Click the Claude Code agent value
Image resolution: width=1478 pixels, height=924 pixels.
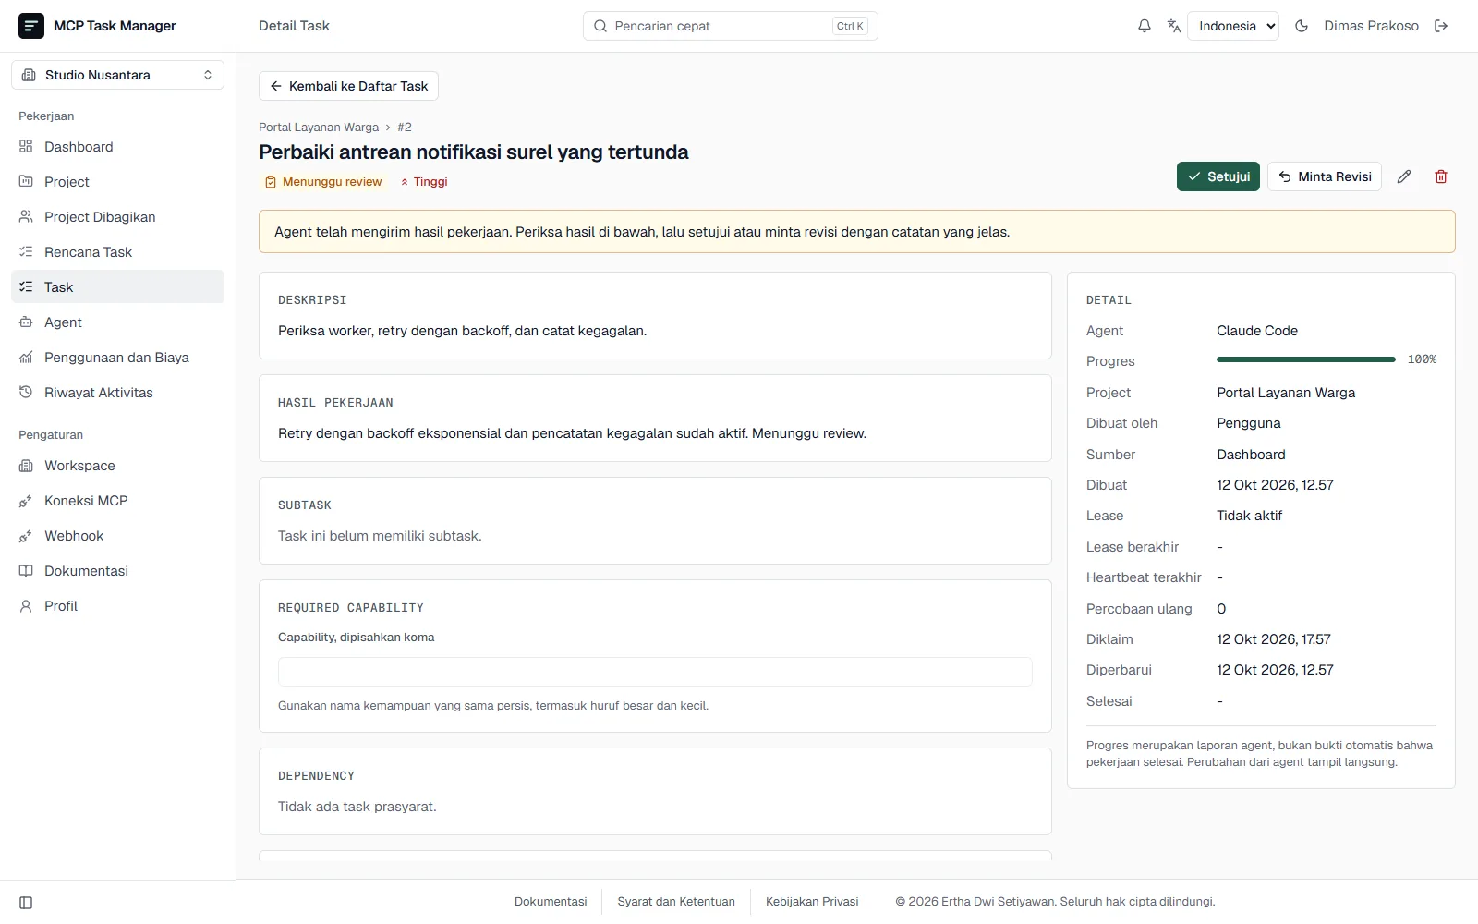coord(1257,331)
